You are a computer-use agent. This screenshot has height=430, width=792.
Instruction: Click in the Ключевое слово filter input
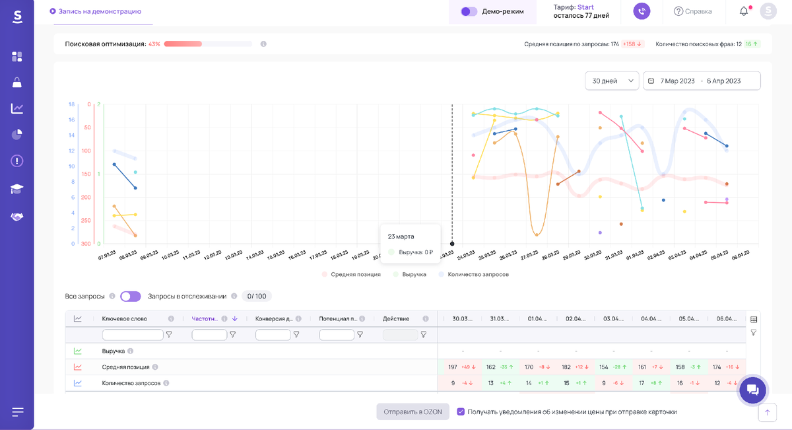133,335
